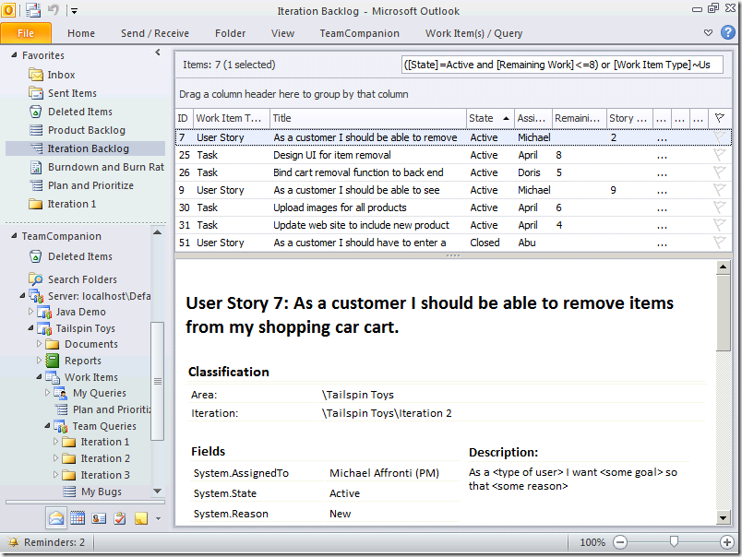This screenshot has width=742, height=557.
Task: Open the TeamCompanion ribbon tab
Action: point(359,33)
